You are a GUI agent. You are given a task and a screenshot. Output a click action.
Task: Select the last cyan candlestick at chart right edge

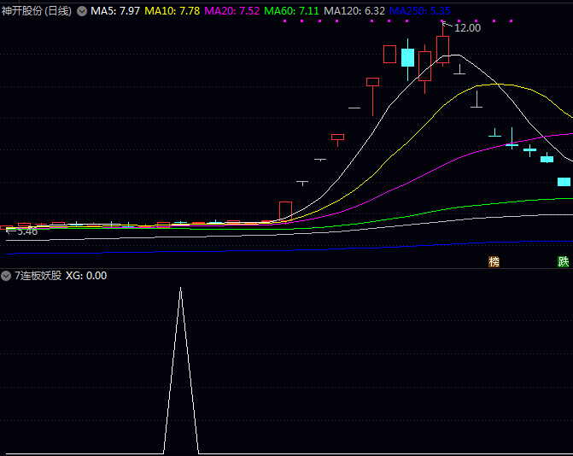coord(564,182)
